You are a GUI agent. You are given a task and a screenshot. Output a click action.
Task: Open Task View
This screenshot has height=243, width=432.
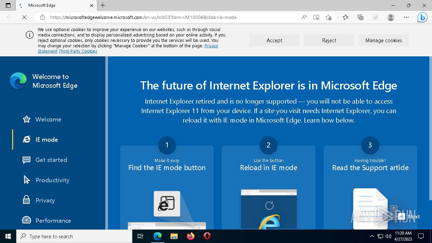click(140, 236)
